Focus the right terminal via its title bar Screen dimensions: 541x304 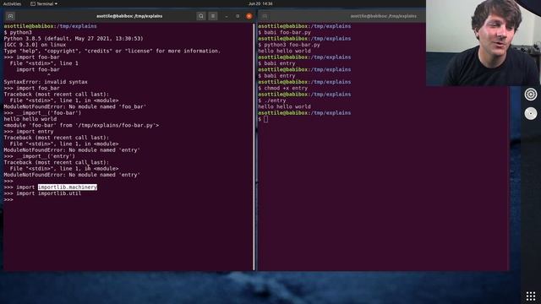[383, 16]
